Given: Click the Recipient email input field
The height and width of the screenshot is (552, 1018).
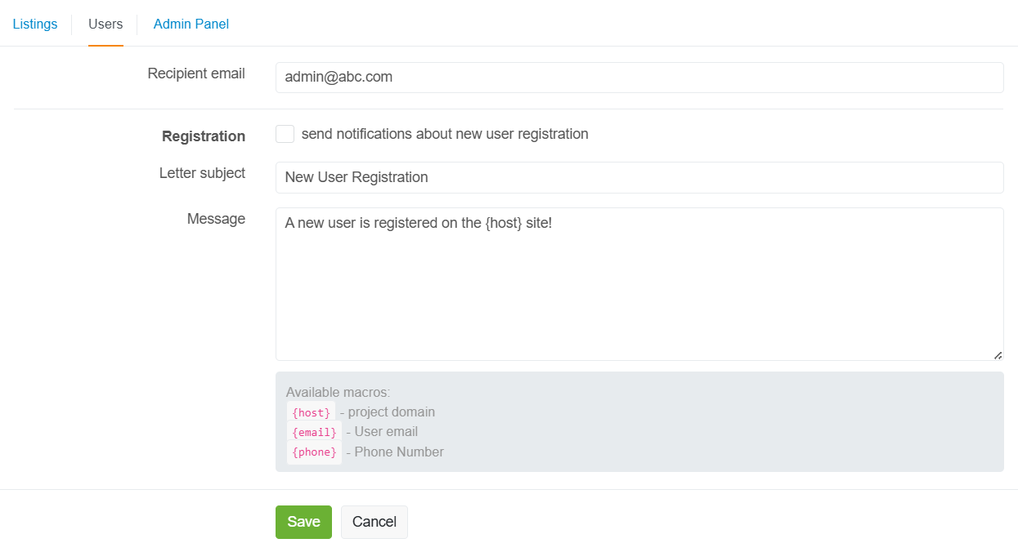Looking at the screenshot, I should coord(639,78).
